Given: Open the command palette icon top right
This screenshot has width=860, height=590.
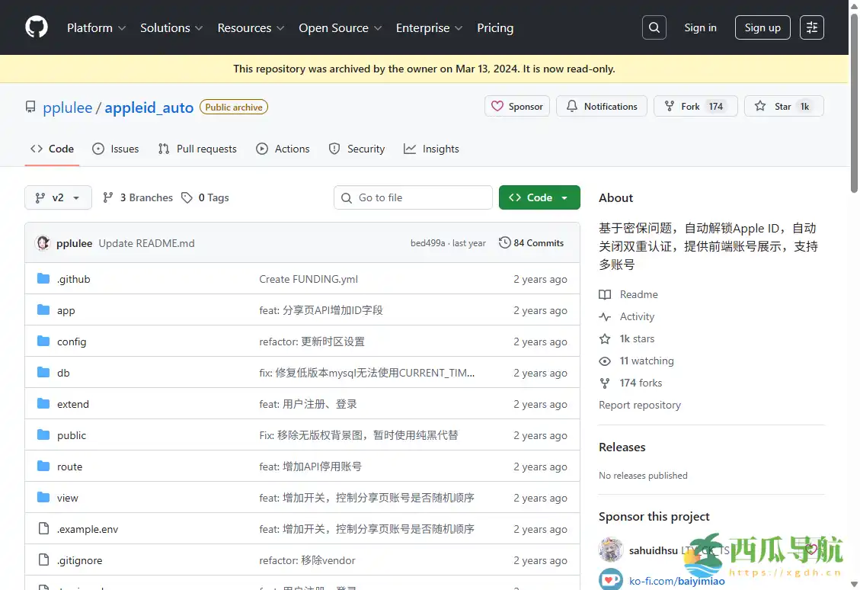Looking at the screenshot, I should (x=811, y=27).
